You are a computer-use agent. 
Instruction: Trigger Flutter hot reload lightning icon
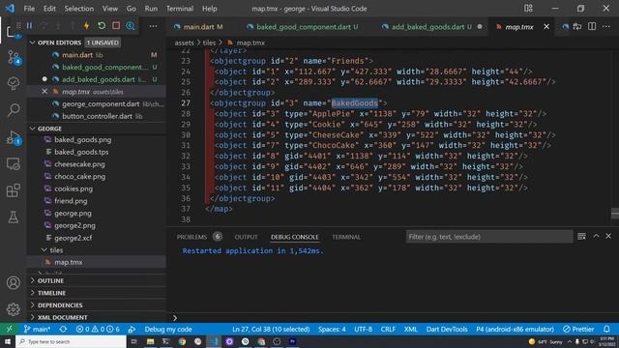pos(86,26)
